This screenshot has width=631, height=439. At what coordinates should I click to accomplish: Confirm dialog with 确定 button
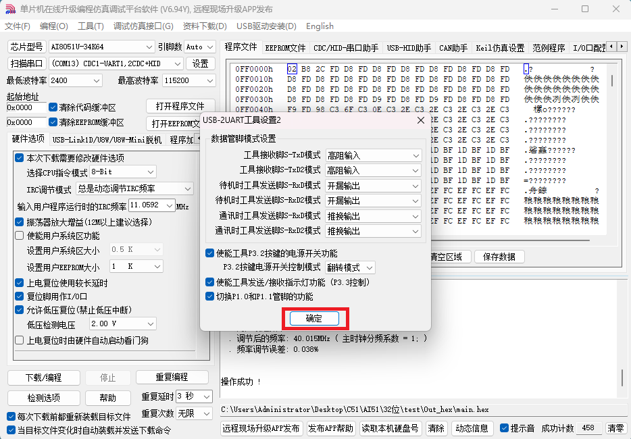[x=314, y=319]
